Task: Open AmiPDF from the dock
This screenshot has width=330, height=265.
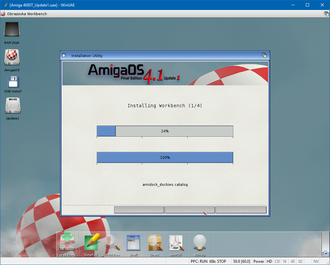Action: tap(176, 243)
